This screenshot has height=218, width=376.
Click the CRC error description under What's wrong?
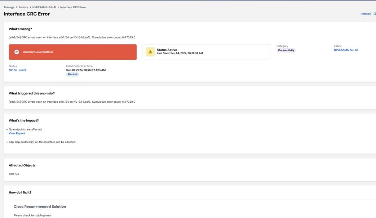coord(72,37)
